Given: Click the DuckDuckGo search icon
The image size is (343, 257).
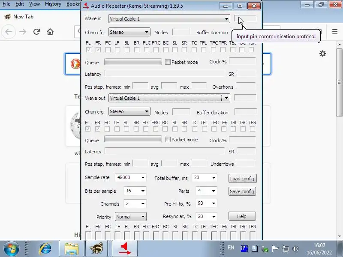Looking at the screenshot, I should 75,64.
